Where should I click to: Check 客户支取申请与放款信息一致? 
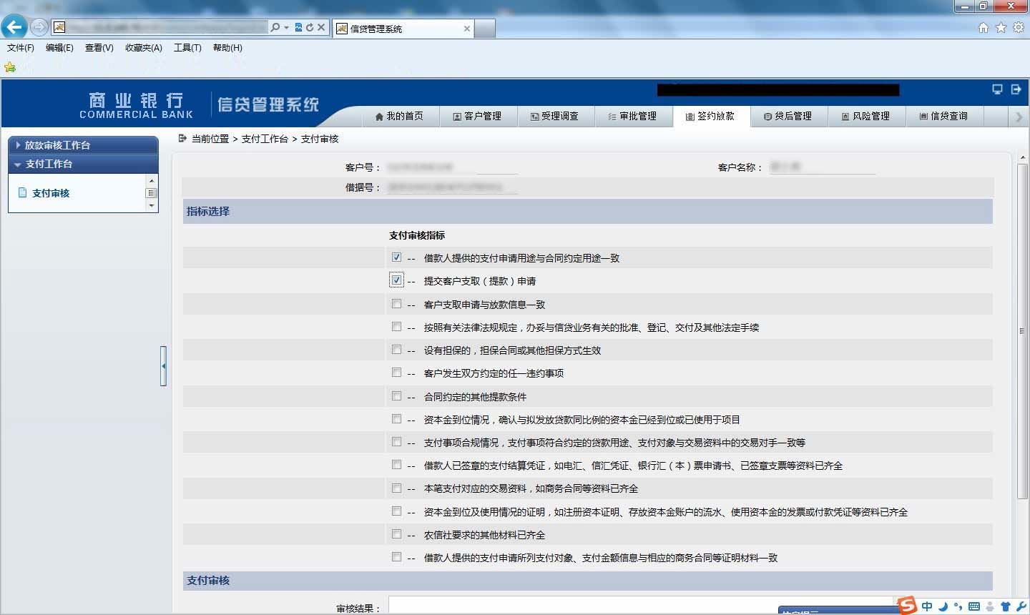click(x=396, y=303)
